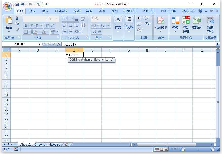Click the Help question mark icon

pos(200,11)
